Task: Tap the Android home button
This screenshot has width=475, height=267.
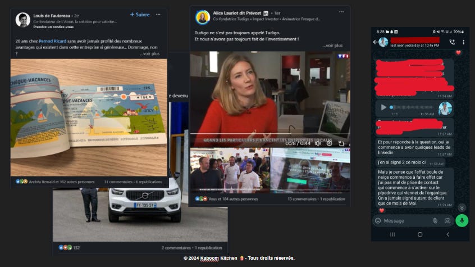Action: click(x=420, y=234)
